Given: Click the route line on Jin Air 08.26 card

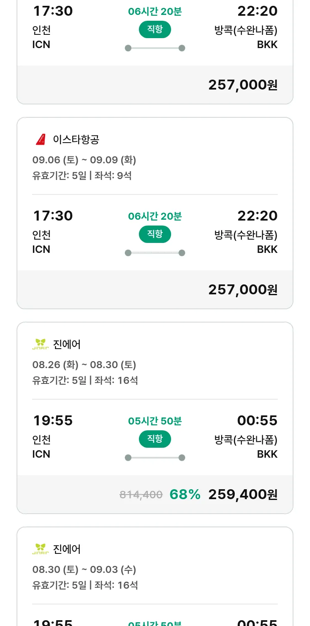Looking at the screenshot, I should 155,458.
